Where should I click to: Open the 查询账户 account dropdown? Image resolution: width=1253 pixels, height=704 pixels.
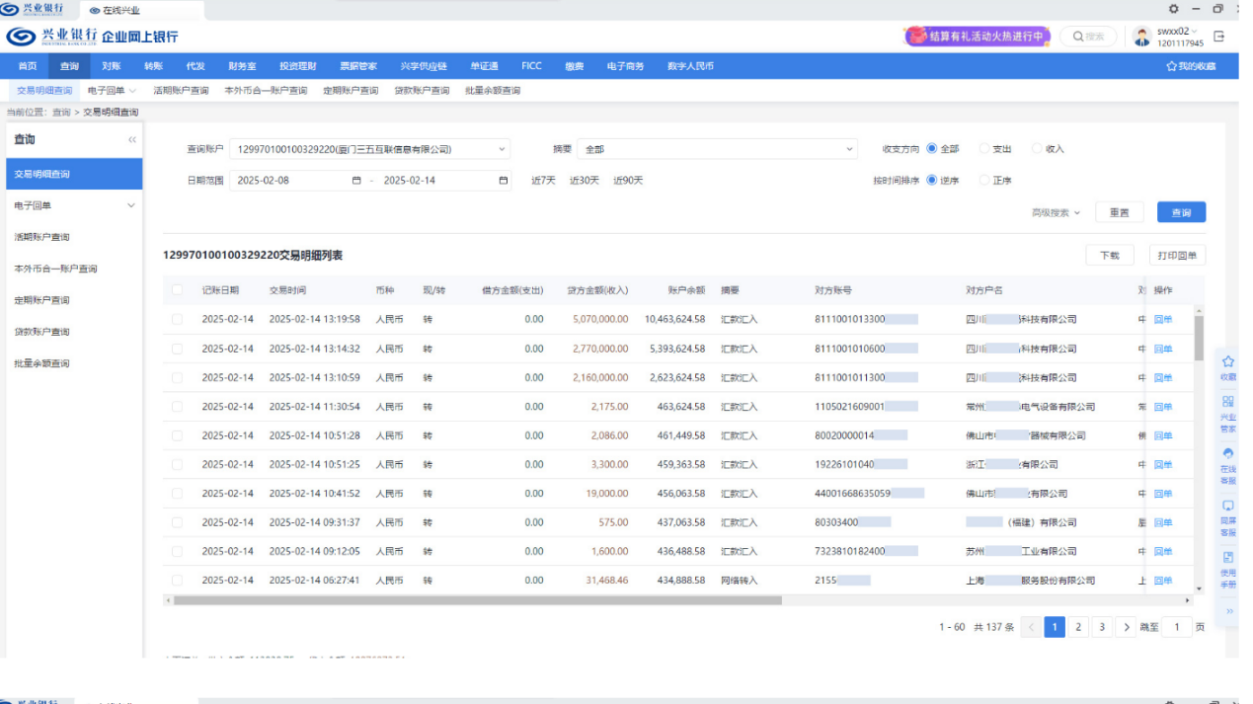[x=369, y=149]
